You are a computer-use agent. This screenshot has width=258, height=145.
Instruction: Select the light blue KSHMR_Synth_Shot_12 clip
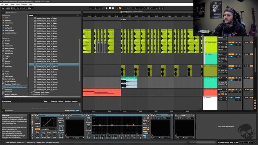tap(129, 83)
